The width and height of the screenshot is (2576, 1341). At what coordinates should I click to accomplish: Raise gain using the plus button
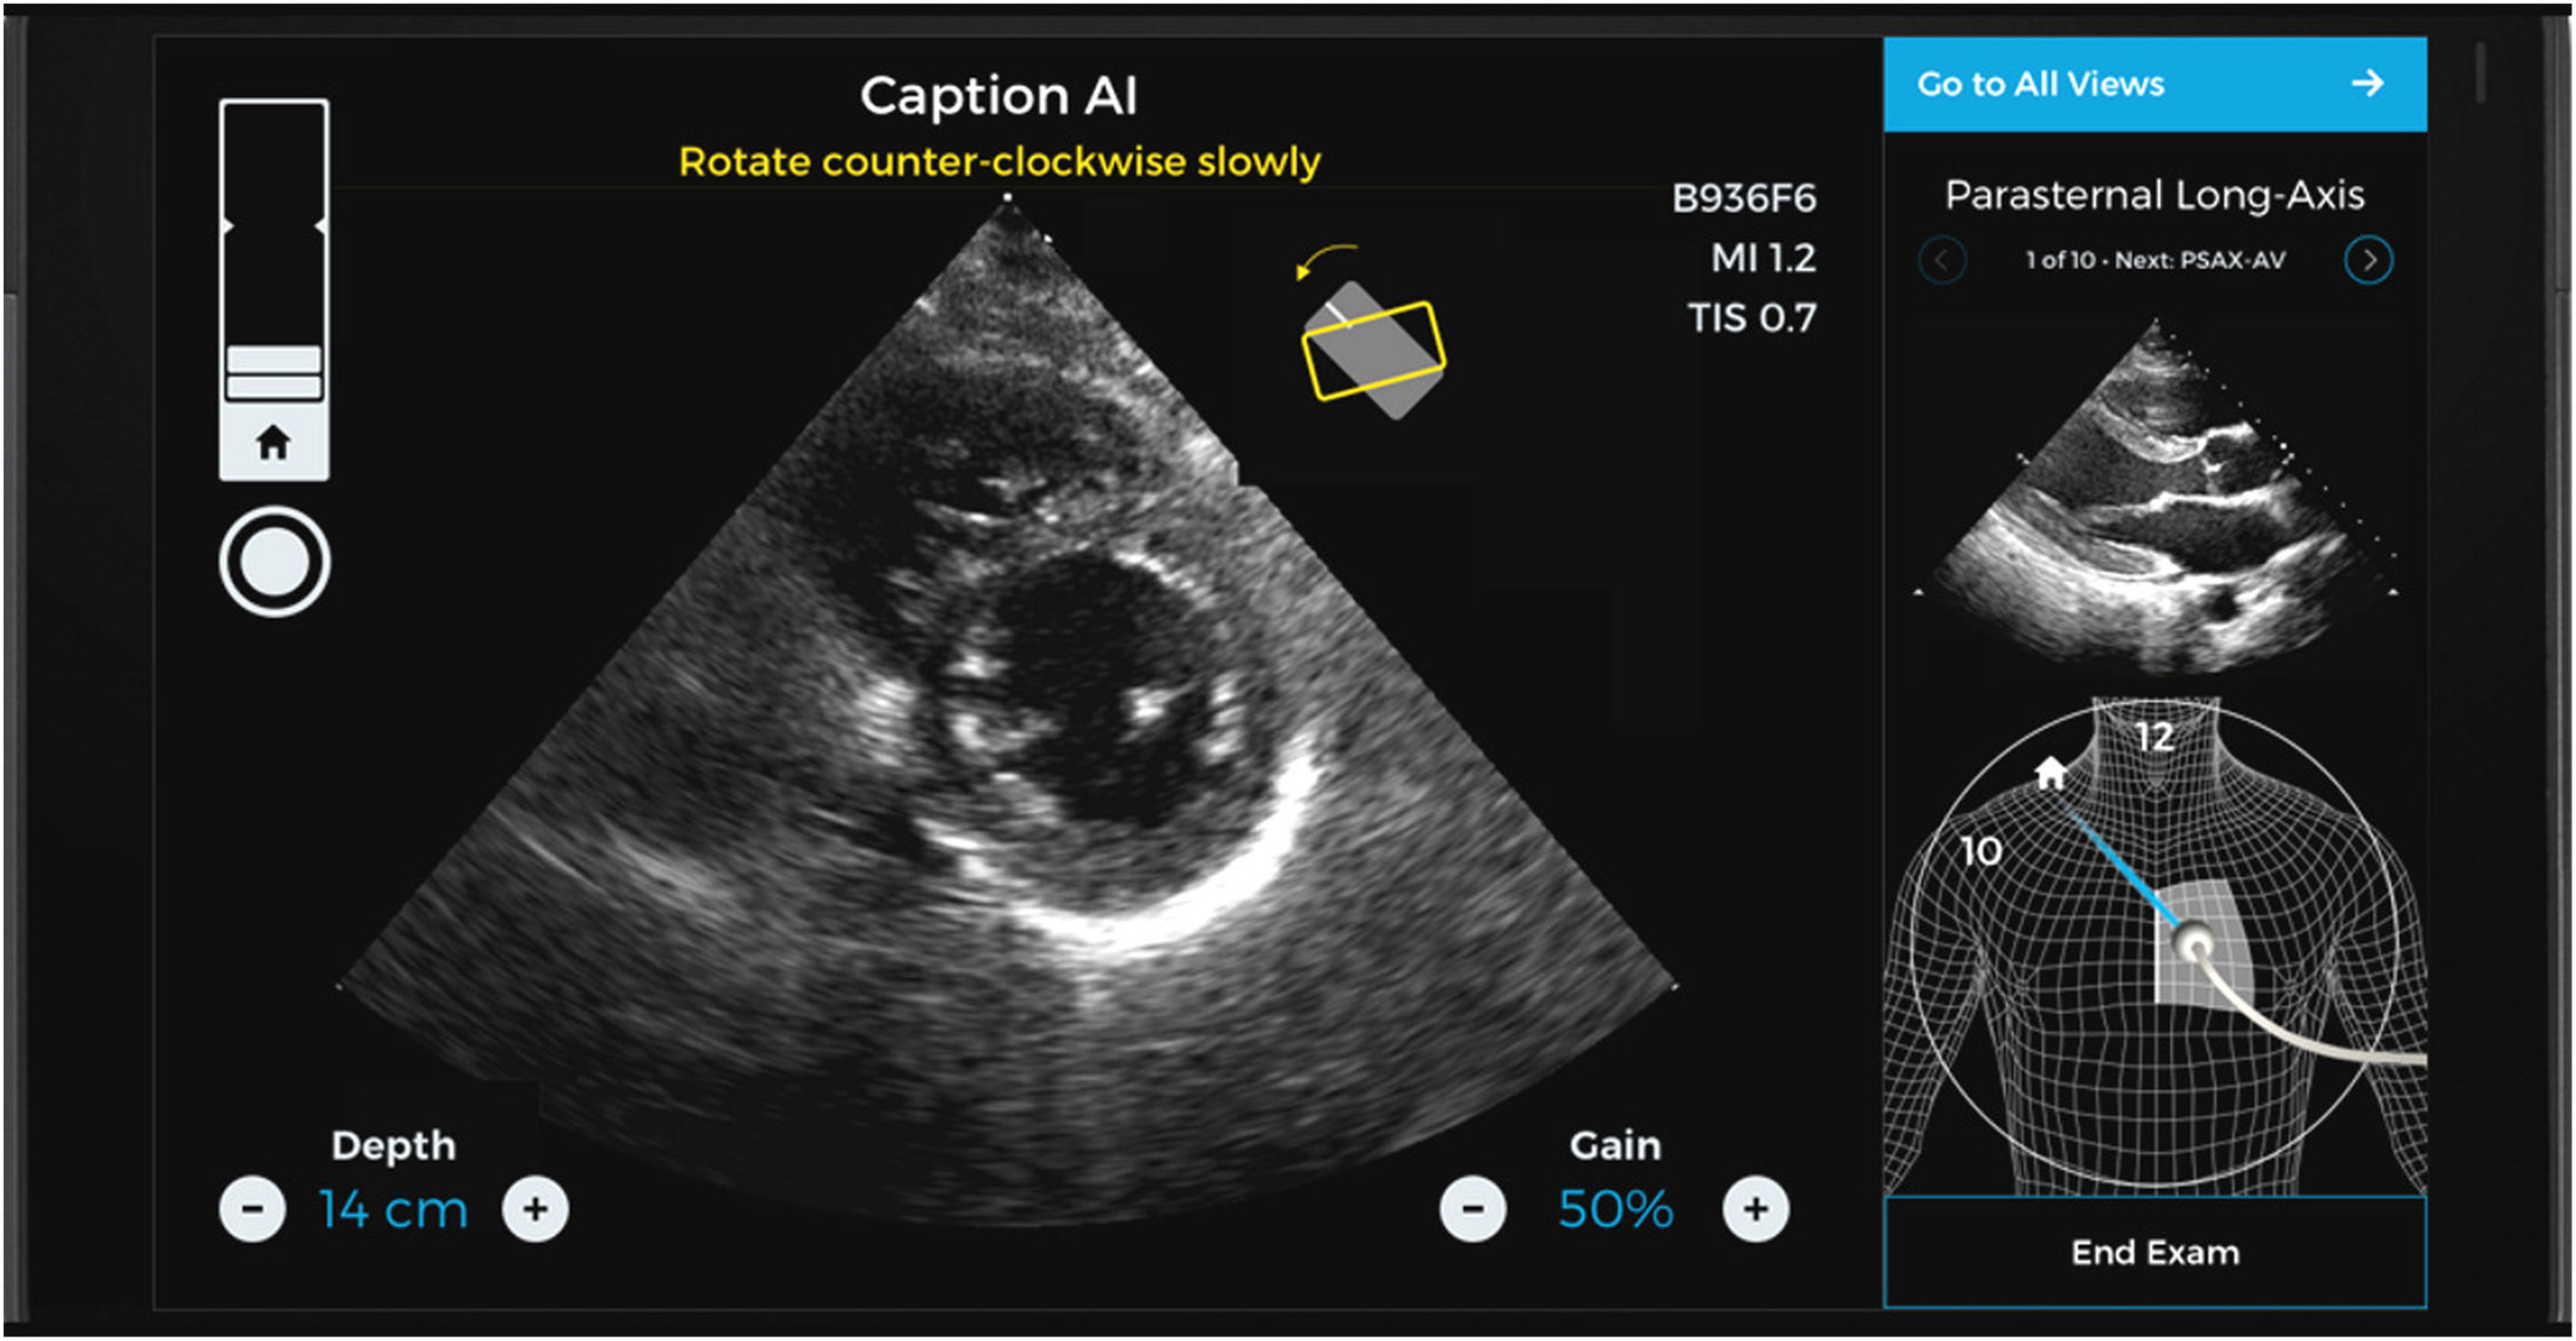click(x=1755, y=1208)
